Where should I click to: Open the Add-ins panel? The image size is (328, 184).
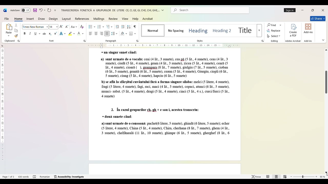click(308, 29)
